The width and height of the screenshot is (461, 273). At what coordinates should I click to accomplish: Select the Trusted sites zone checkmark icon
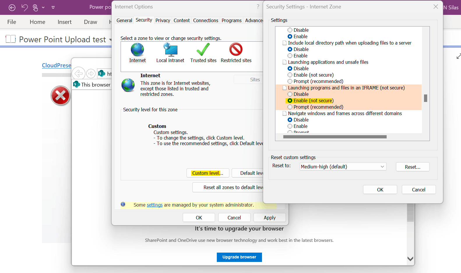pos(203,50)
